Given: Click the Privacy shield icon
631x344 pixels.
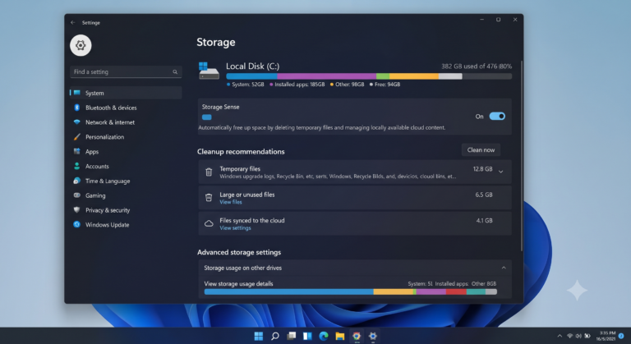Looking at the screenshot, I should pyautogui.click(x=77, y=209).
